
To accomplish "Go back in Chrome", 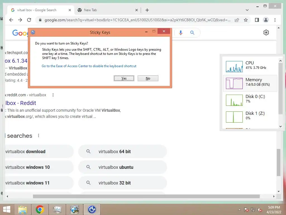I will [x=11, y=20].
